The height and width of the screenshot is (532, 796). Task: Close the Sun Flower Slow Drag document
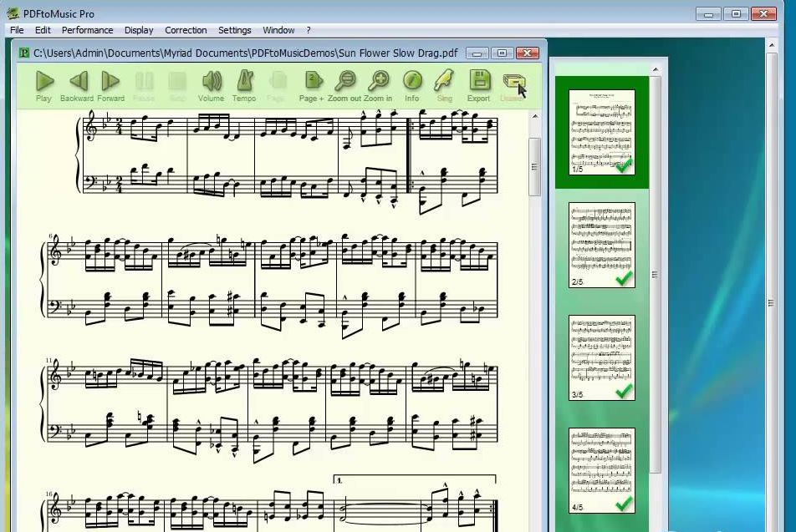coord(528,53)
